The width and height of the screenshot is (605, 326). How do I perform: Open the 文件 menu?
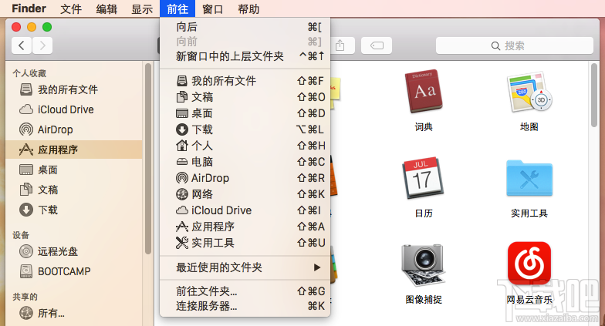71,8
